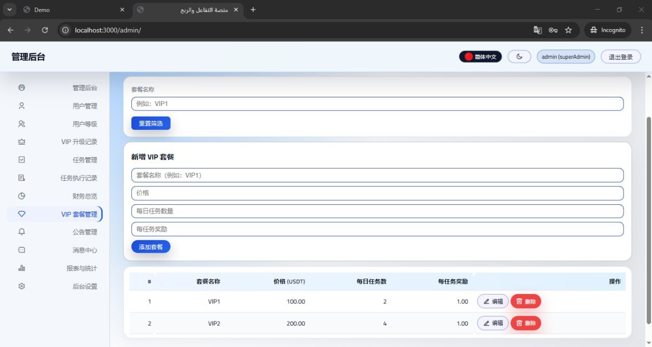Edit the VIP2 package row
Screen dimensions: 652x347
493,323
